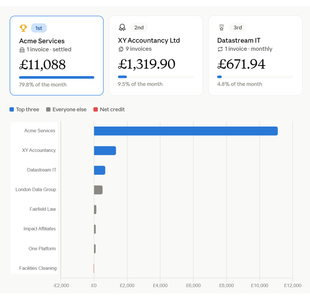Click the XY Accountancy 9.5% progress bar
This screenshot has height=305, width=310.
point(156,77)
